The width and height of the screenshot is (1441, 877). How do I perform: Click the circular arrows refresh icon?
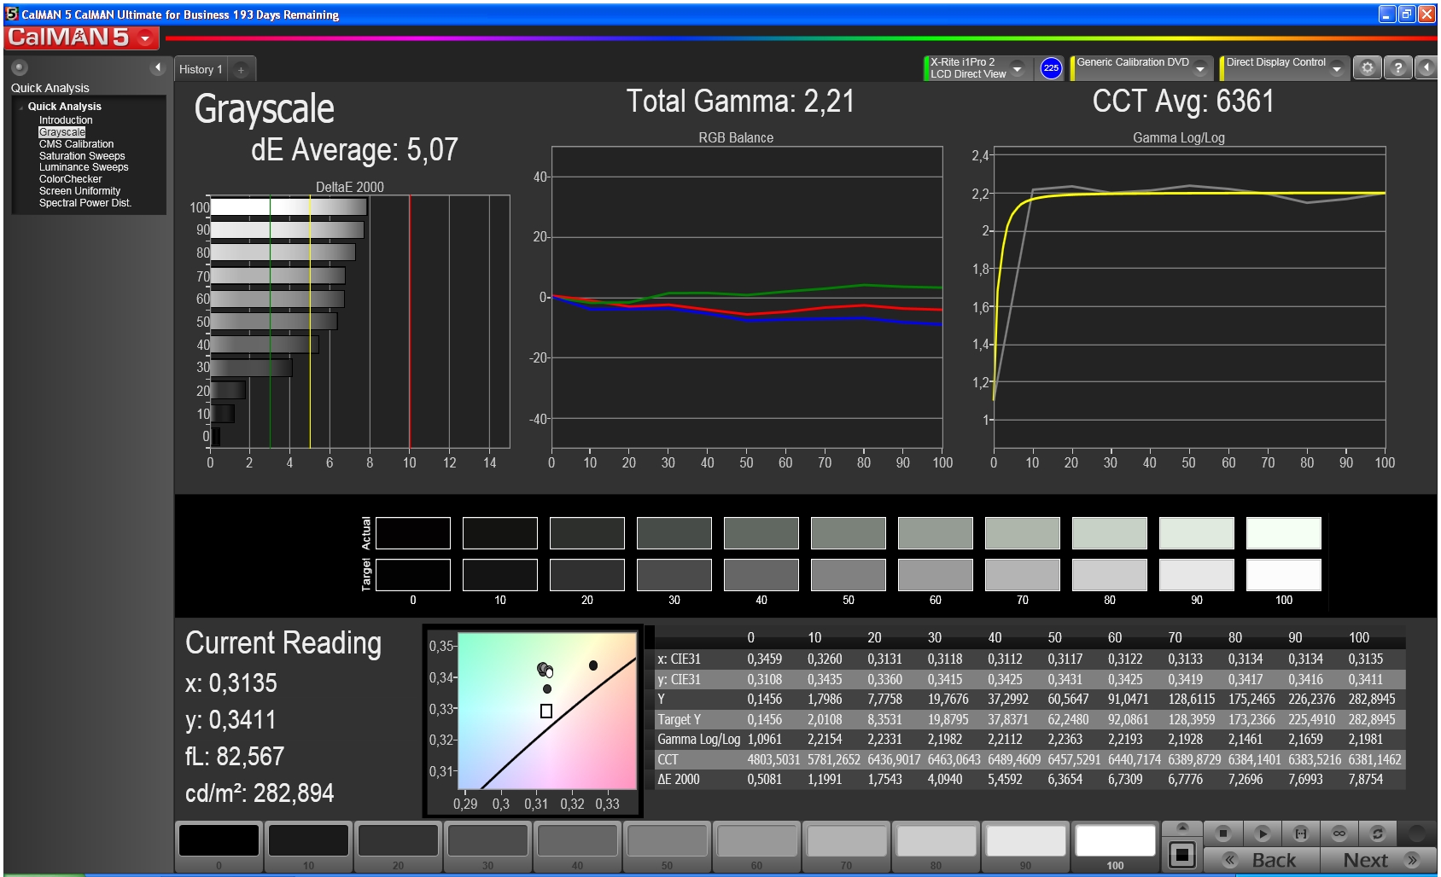click(1377, 833)
